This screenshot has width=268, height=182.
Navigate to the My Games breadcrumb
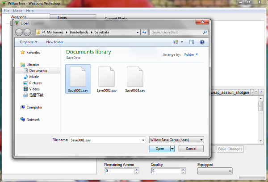tap(55, 32)
